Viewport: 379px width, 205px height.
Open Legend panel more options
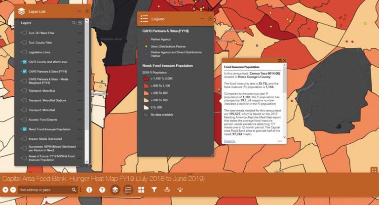(x=202, y=19)
